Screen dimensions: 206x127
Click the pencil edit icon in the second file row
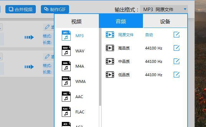click(x=47, y=57)
